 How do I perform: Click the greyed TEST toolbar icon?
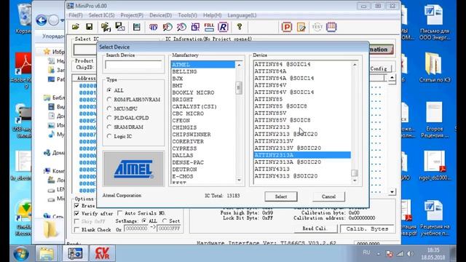click(x=317, y=28)
